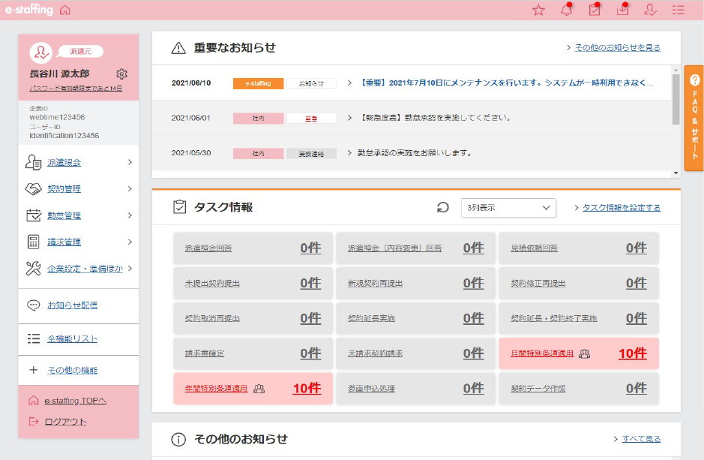Image resolution: width=704 pixels, height=460 pixels.
Task: Open the notification bell icon
Action: point(566,11)
